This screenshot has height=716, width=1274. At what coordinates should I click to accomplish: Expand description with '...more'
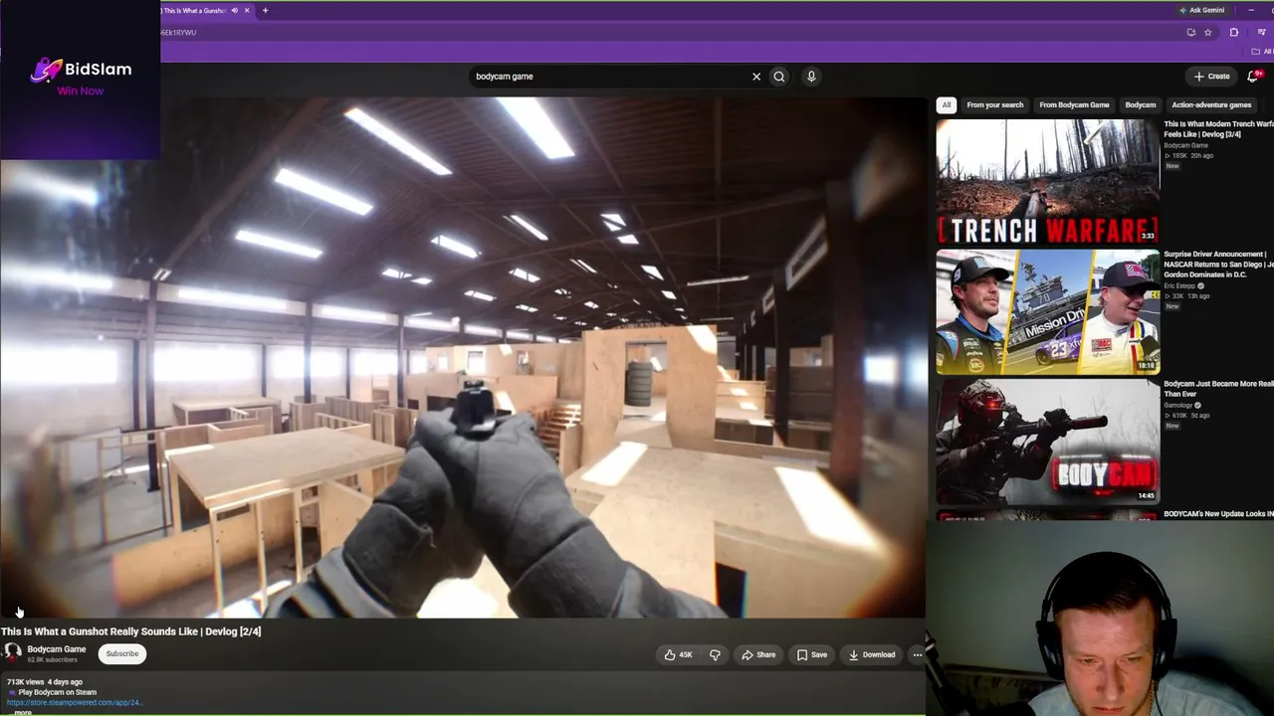[x=22, y=712]
